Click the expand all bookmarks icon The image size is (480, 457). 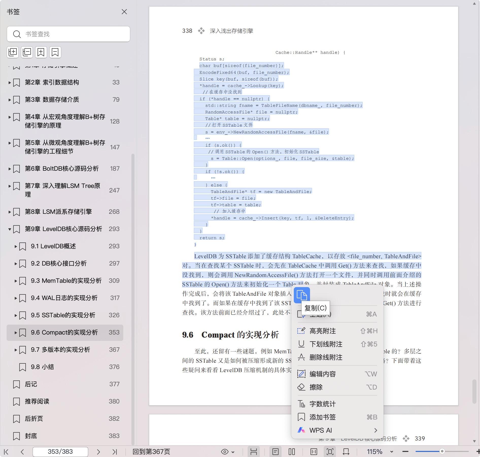pyautogui.click(x=13, y=52)
